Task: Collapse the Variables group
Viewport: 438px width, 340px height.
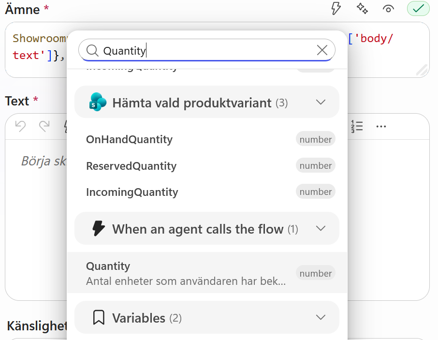Action: [x=321, y=317]
